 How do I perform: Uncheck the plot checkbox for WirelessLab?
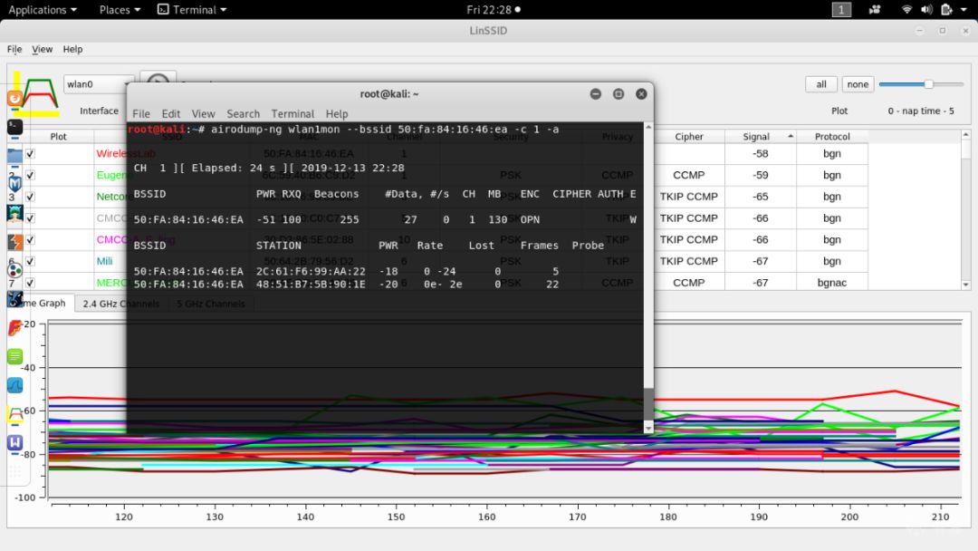tap(31, 154)
